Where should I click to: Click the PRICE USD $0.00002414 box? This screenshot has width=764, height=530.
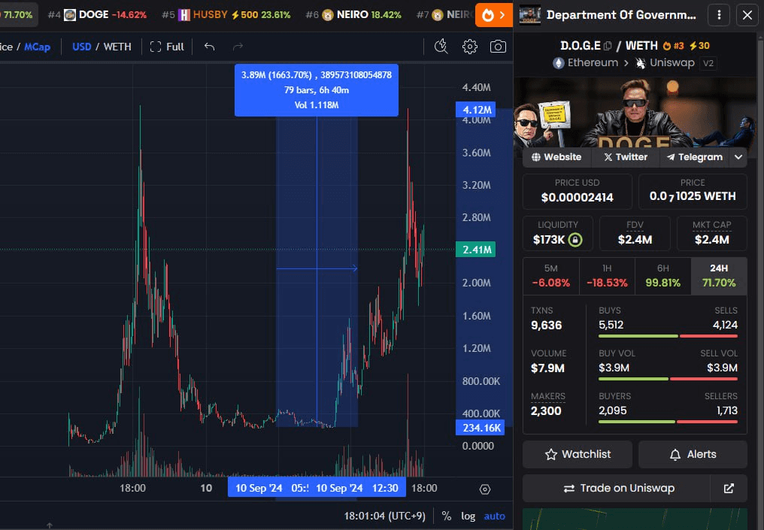578,192
